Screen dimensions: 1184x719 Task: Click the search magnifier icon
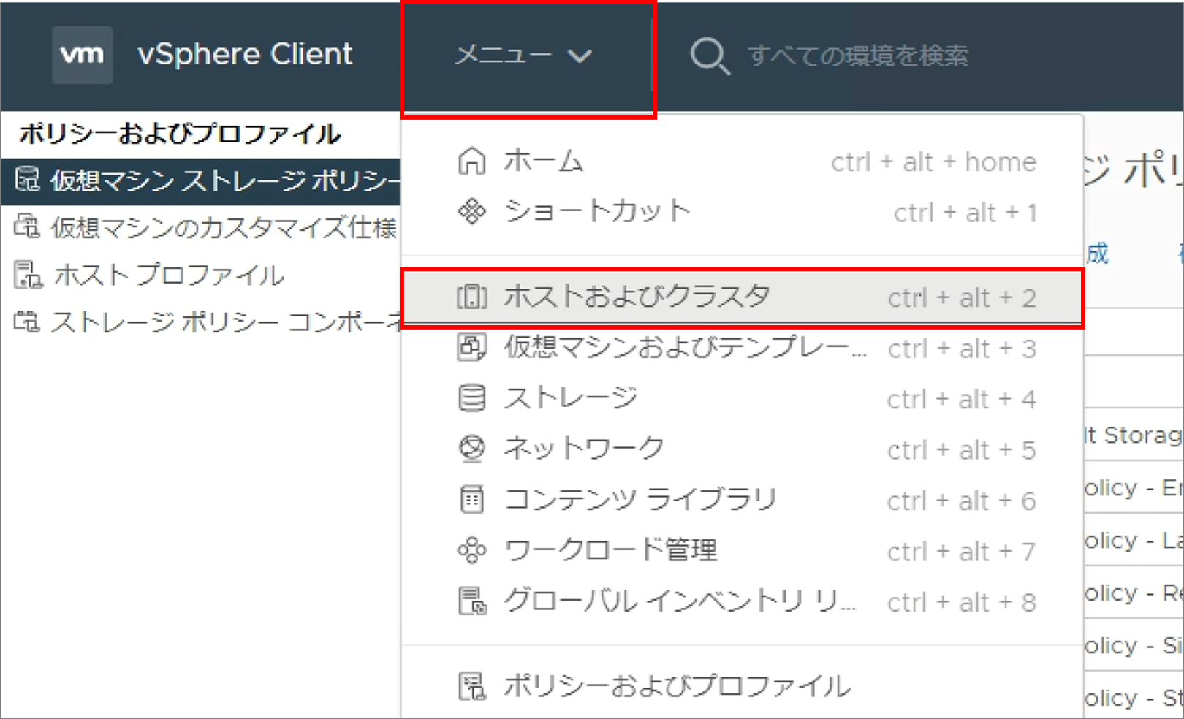(x=710, y=56)
